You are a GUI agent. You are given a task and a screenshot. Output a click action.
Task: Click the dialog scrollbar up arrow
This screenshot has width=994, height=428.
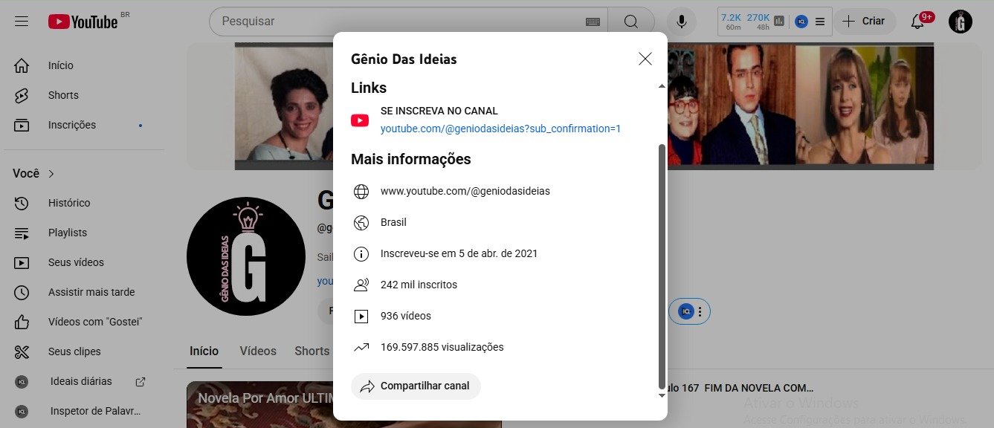pos(662,87)
